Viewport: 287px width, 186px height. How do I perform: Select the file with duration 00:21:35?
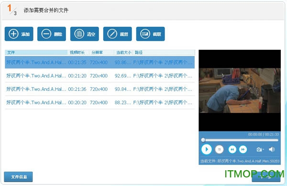(x=100, y=62)
